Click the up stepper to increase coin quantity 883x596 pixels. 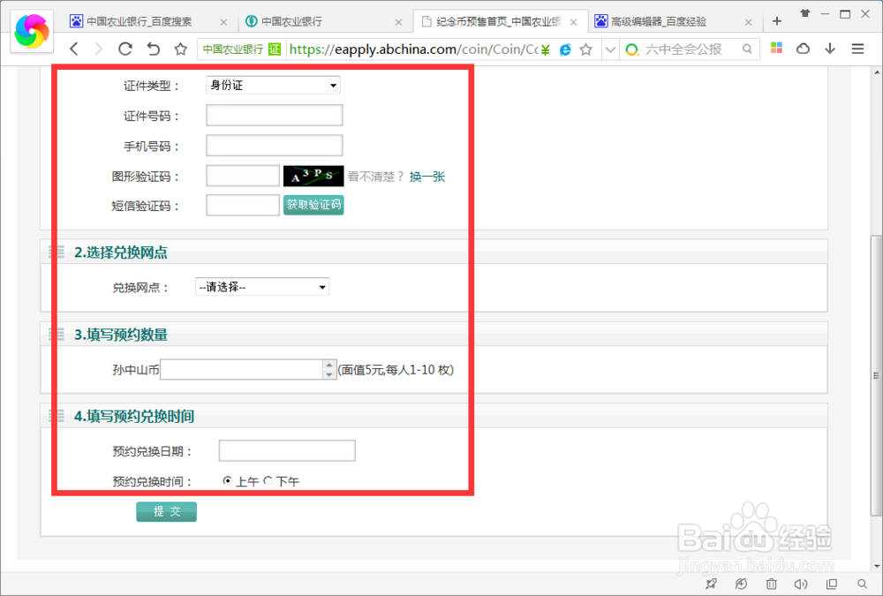tap(329, 365)
